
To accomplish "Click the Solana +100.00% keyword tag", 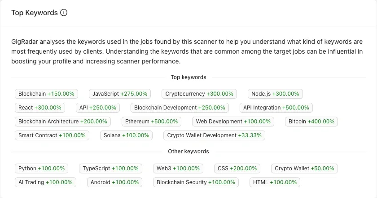I will (x=126, y=135).
